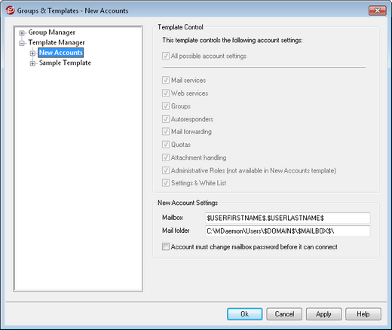Click the Mailbox template input field
The image size is (392, 330).
pos(287,218)
